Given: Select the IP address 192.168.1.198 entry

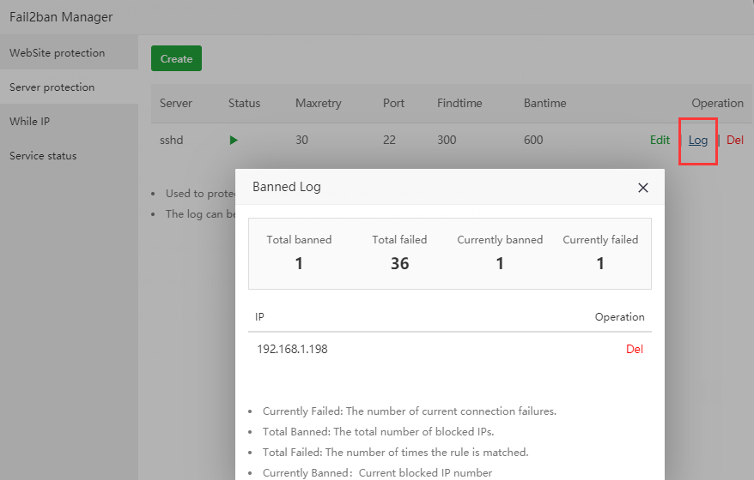Looking at the screenshot, I should [x=292, y=349].
